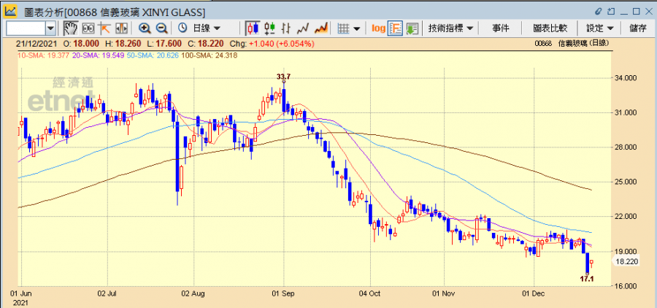Open the 技術指標 menu

click(x=450, y=28)
